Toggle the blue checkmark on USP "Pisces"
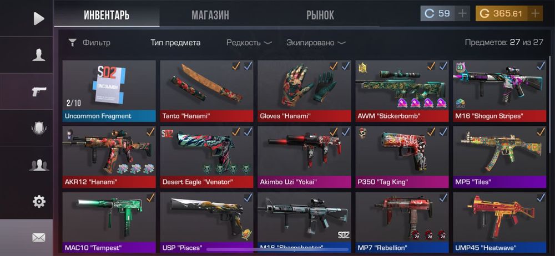This screenshot has height=256, width=555. point(248,197)
